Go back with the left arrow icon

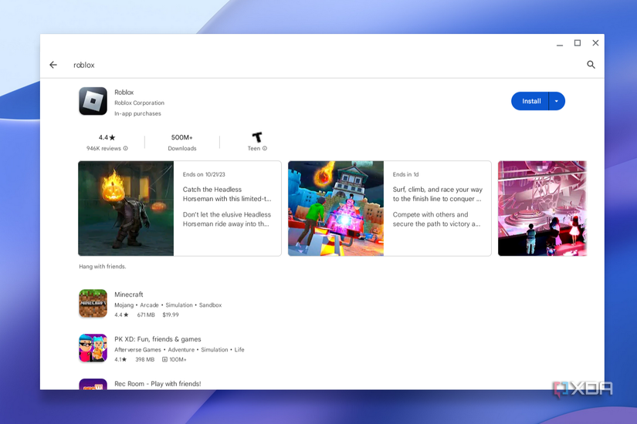53,65
